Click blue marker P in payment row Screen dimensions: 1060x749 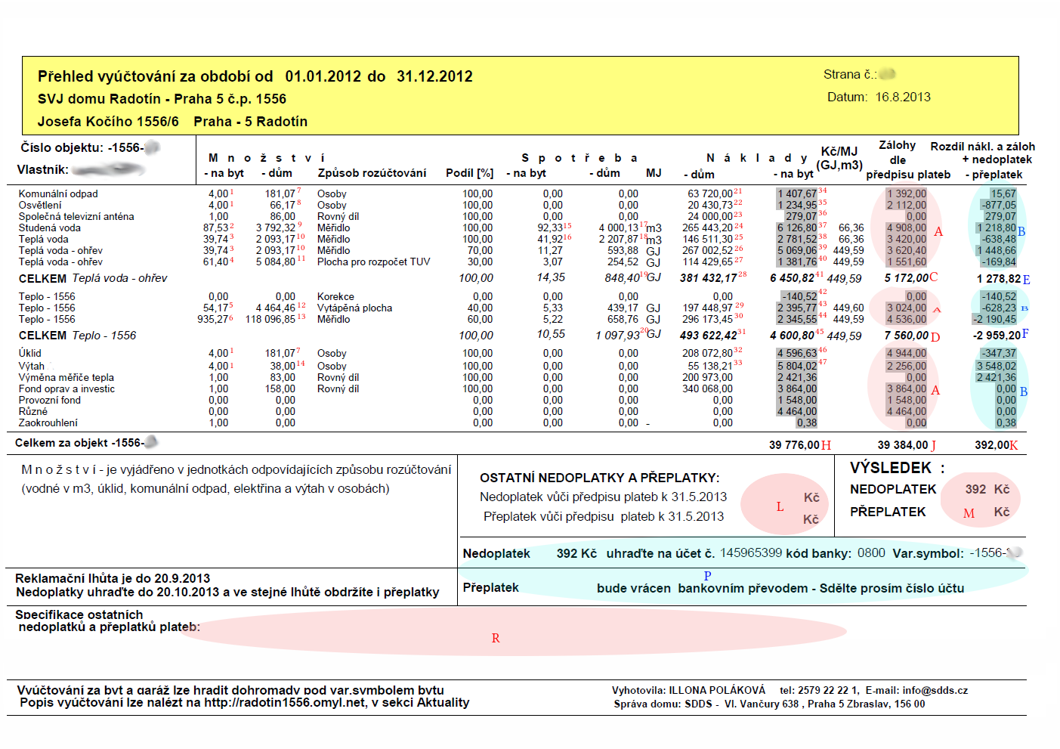point(707,576)
